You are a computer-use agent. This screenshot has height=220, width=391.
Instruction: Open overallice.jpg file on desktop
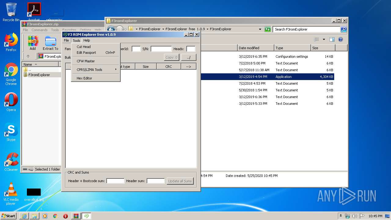click(x=34, y=194)
